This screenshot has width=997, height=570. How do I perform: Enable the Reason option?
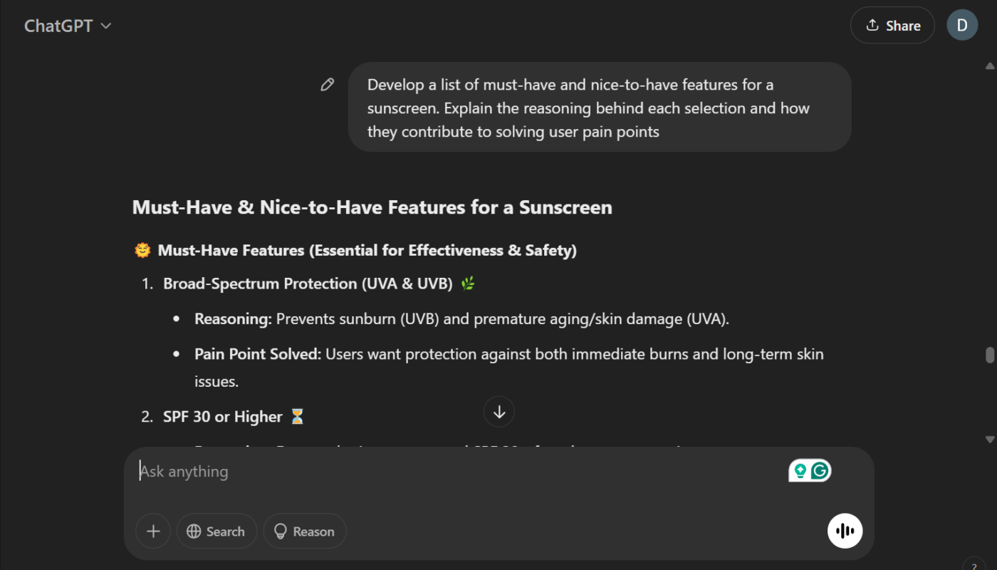304,532
